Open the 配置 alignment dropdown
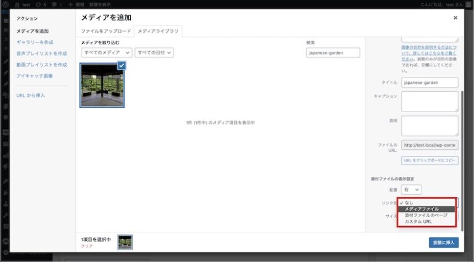The image size is (474, 262). pos(412,190)
